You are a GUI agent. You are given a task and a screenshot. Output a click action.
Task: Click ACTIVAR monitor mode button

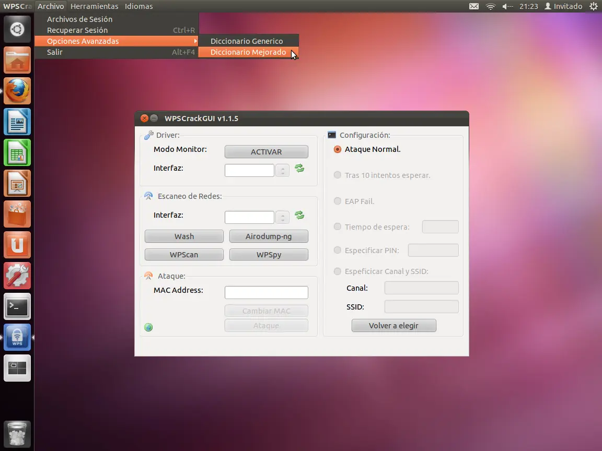pyautogui.click(x=267, y=151)
